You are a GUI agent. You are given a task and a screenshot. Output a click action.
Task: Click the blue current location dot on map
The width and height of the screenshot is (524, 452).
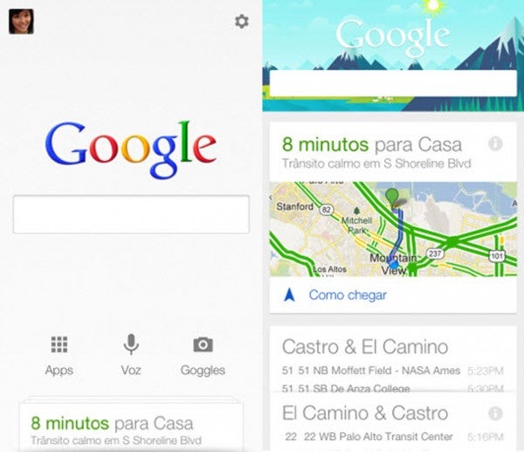point(395,264)
